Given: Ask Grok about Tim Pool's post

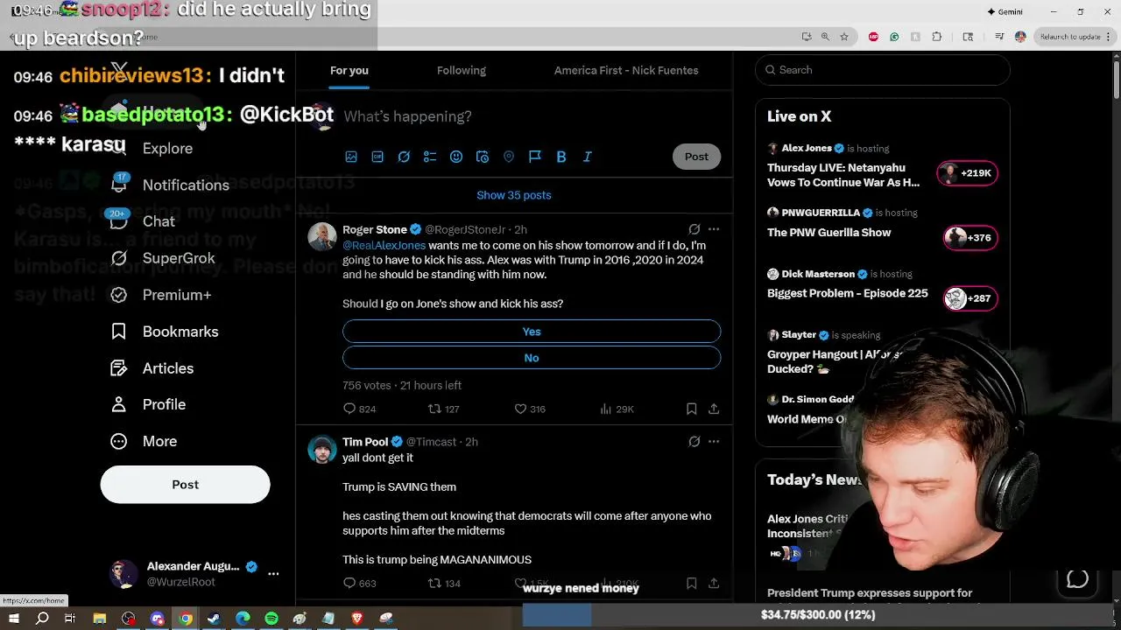Looking at the screenshot, I should click(694, 442).
